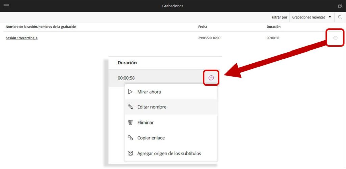Click the Fecha column header
This screenshot has width=346, height=169.
[x=203, y=27]
